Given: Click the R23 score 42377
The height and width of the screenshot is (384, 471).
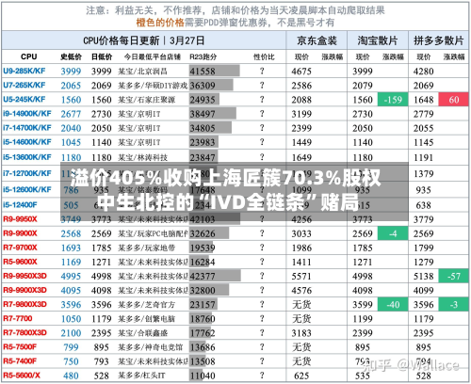Looking at the screenshot, I should tap(203, 276).
